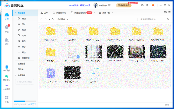Open dropdown next to 新建在线文档
The width and height of the screenshot is (174, 109).
pyautogui.click(x=95, y=13)
